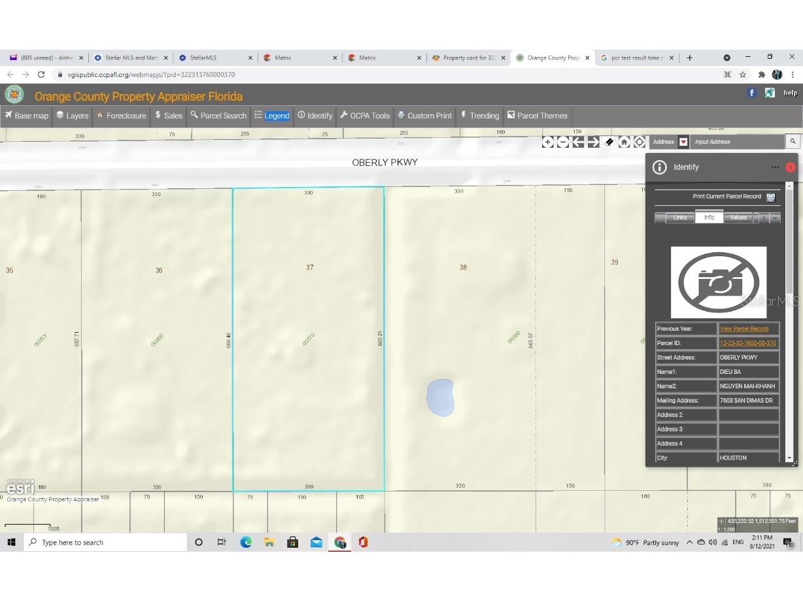Activate the locate target icon

tap(639, 142)
